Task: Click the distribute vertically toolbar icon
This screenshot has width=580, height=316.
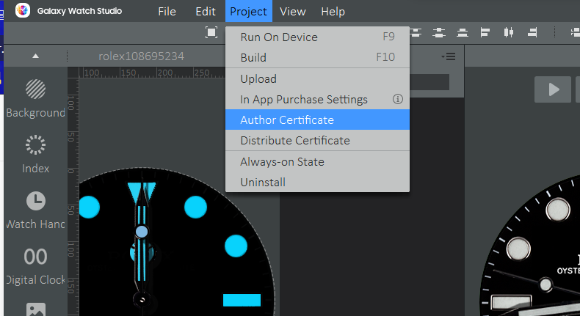Action: click(439, 32)
